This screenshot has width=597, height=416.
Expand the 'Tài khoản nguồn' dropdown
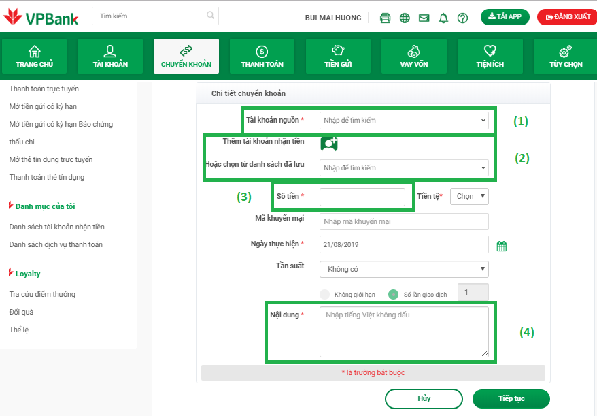(x=404, y=121)
